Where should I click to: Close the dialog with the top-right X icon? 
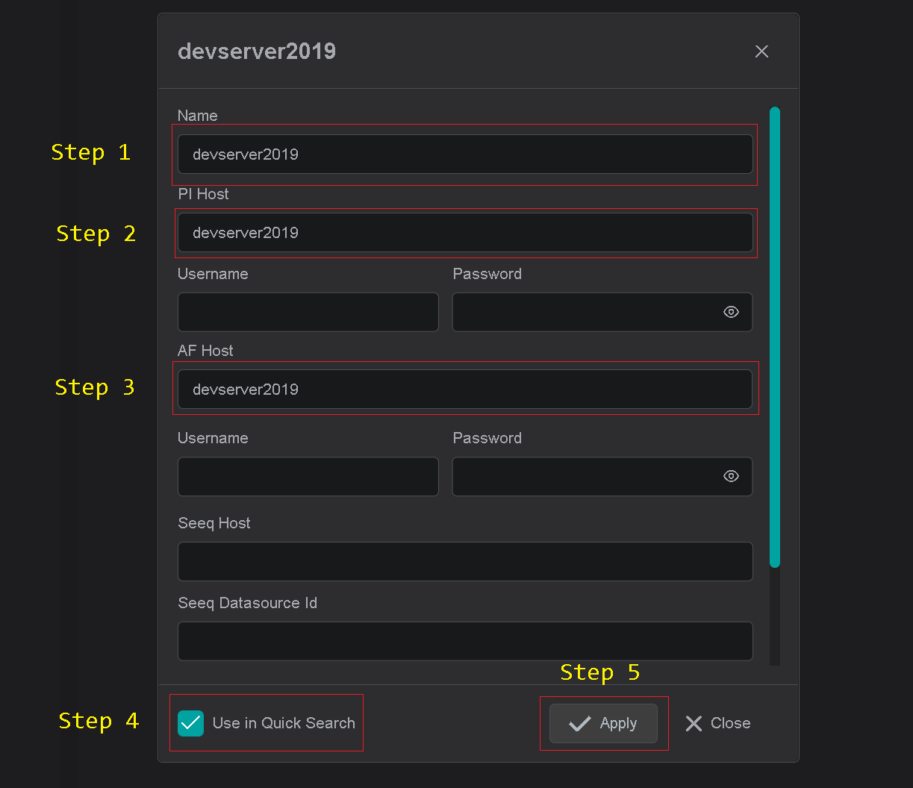click(x=761, y=51)
